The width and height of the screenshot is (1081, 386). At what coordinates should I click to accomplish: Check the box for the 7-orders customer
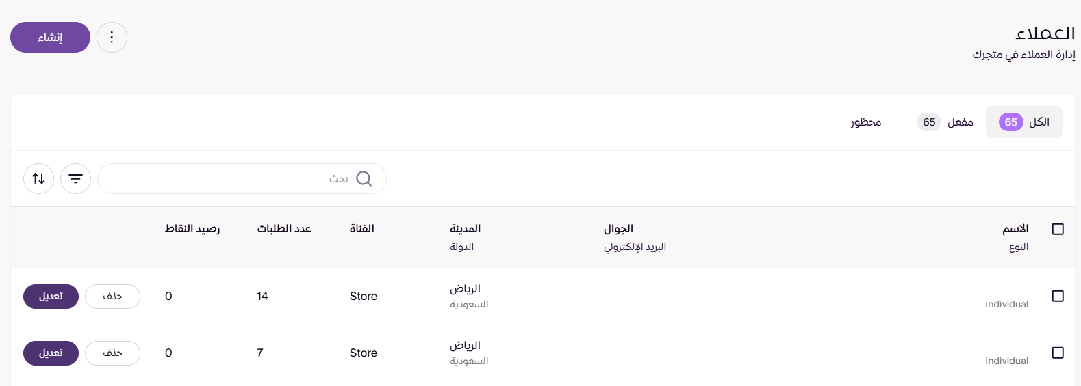1058,353
